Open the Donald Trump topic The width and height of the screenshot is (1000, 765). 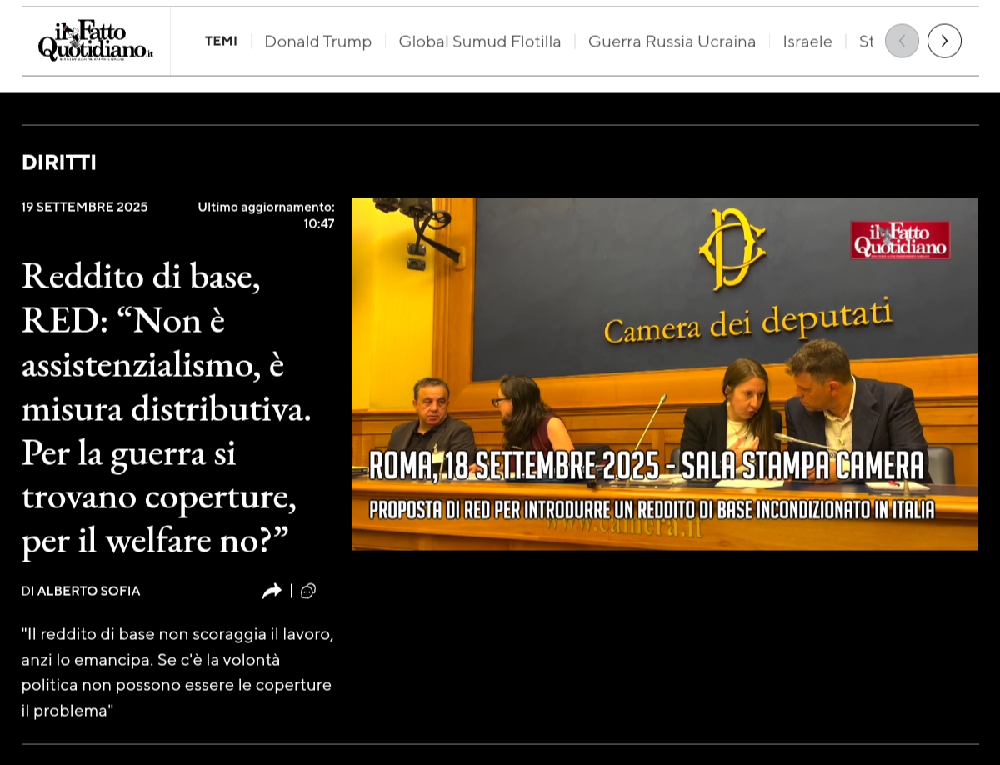pos(317,42)
